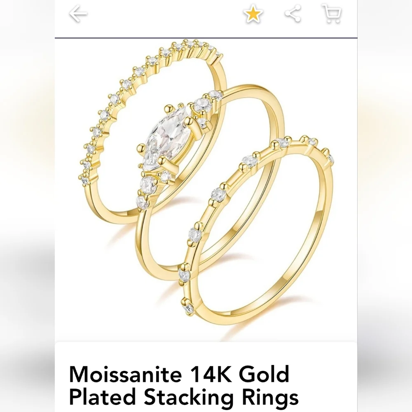Click the word Plated in title

103,397
